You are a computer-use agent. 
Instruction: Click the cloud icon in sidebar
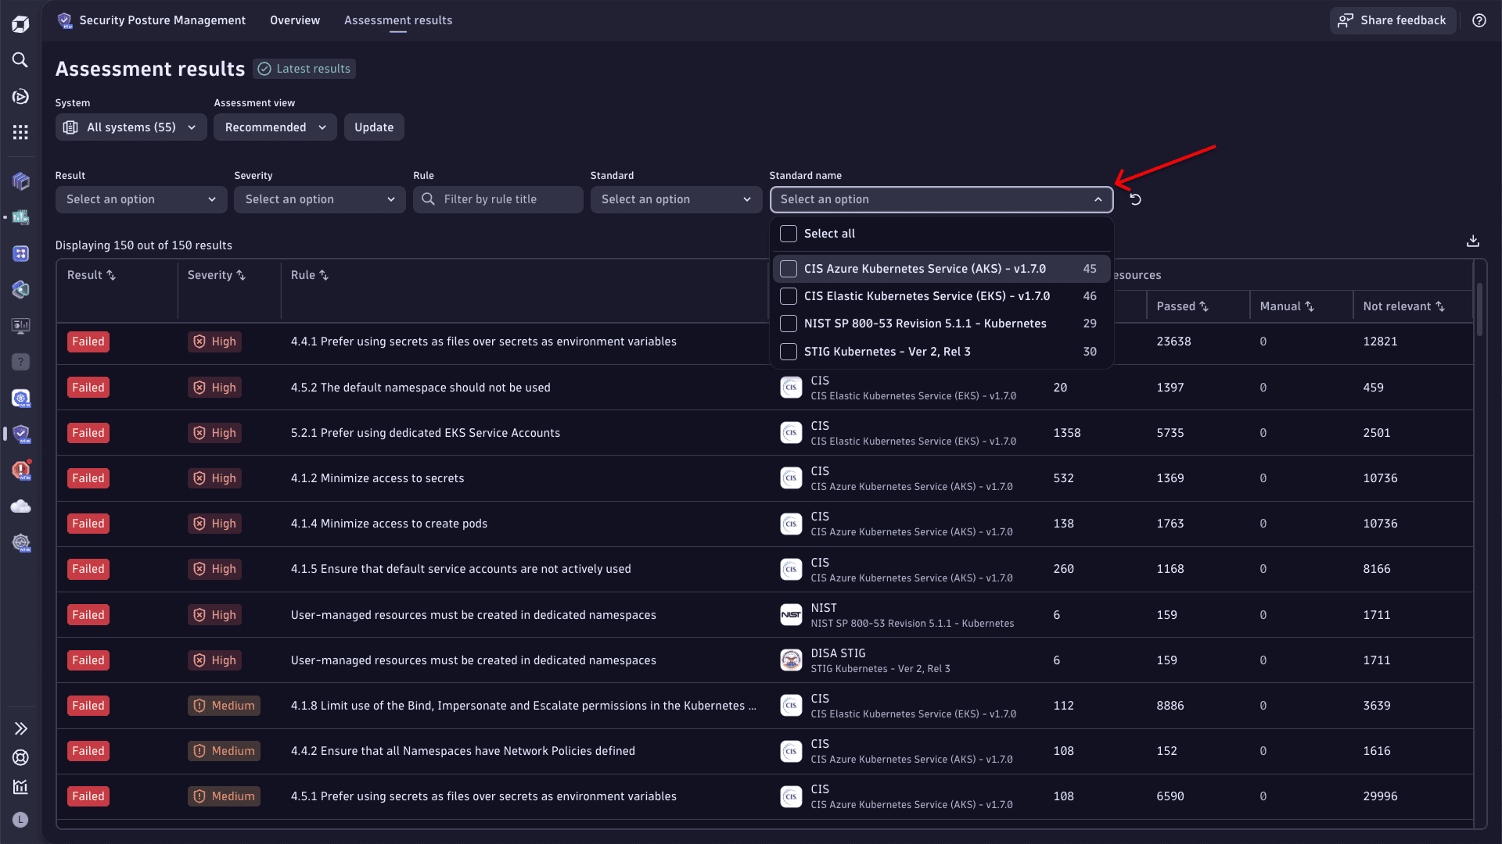[x=20, y=506]
